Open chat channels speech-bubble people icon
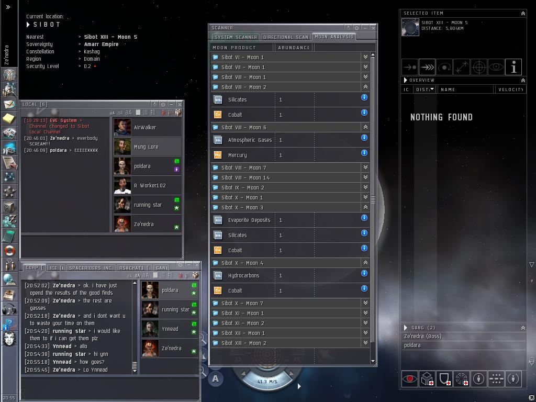Viewport: 536px width, 402px height. (9, 265)
